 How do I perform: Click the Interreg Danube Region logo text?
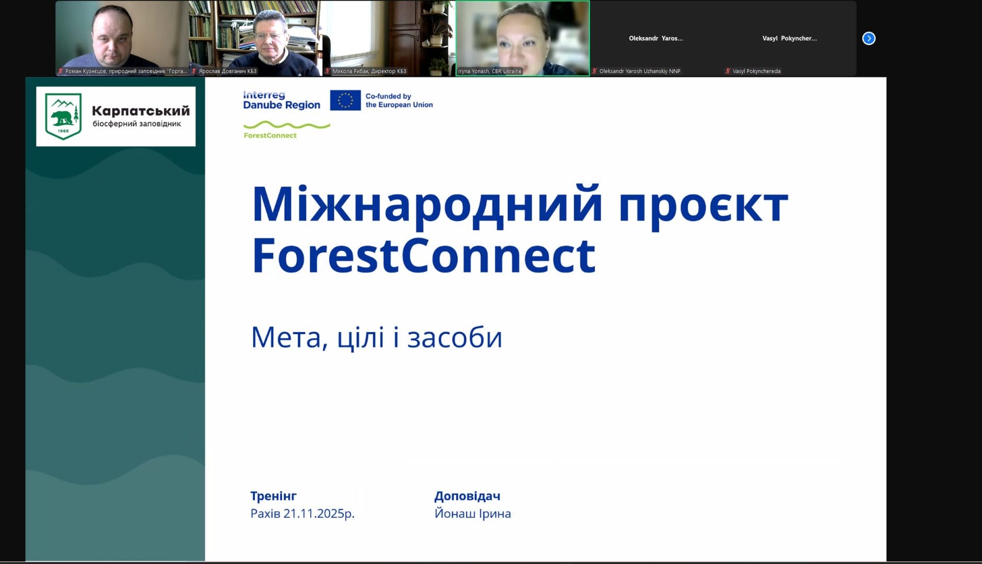[282, 100]
